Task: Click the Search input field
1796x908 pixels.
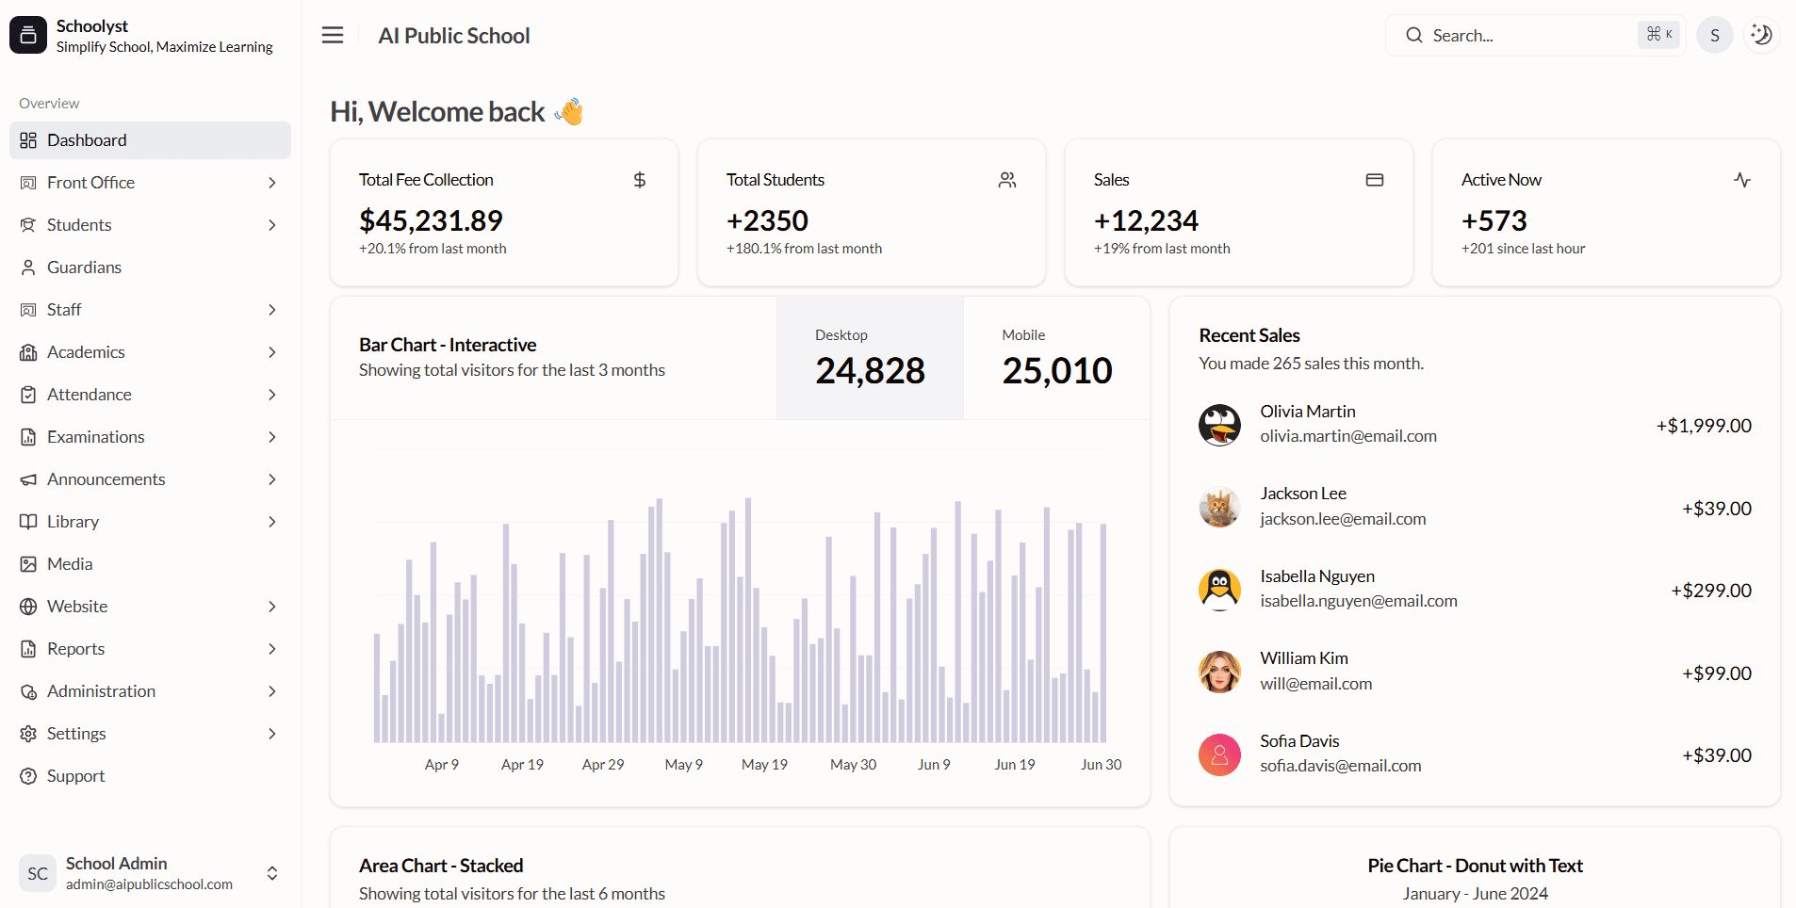Action: (1508, 35)
